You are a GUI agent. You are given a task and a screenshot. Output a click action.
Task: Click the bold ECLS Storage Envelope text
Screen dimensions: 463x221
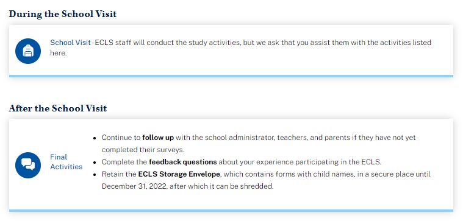point(179,174)
